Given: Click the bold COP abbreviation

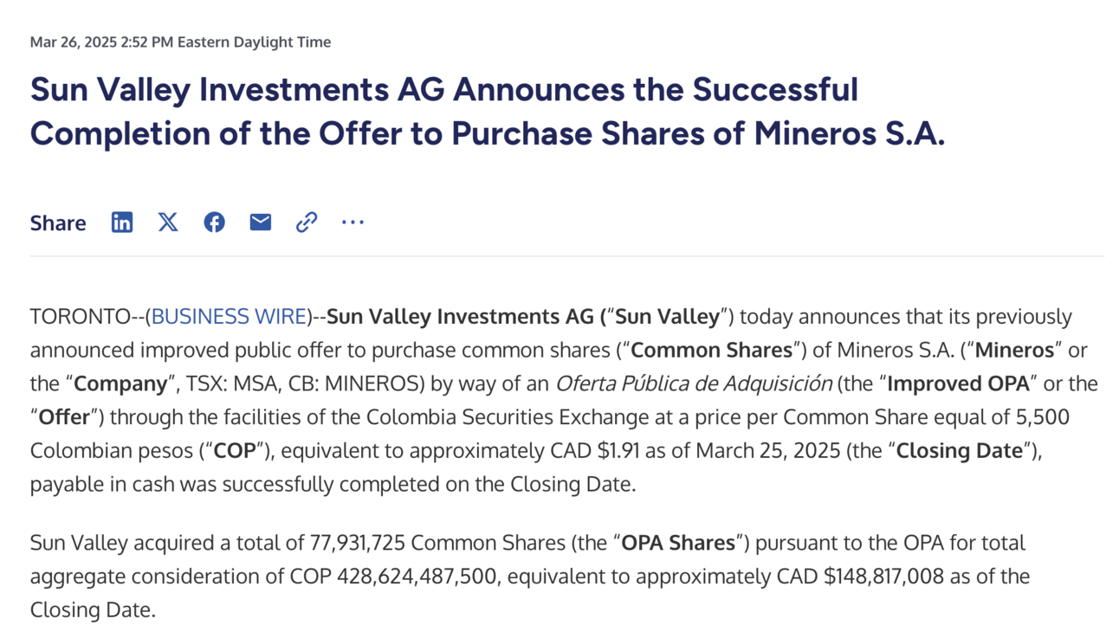Looking at the screenshot, I should (234, 451).
